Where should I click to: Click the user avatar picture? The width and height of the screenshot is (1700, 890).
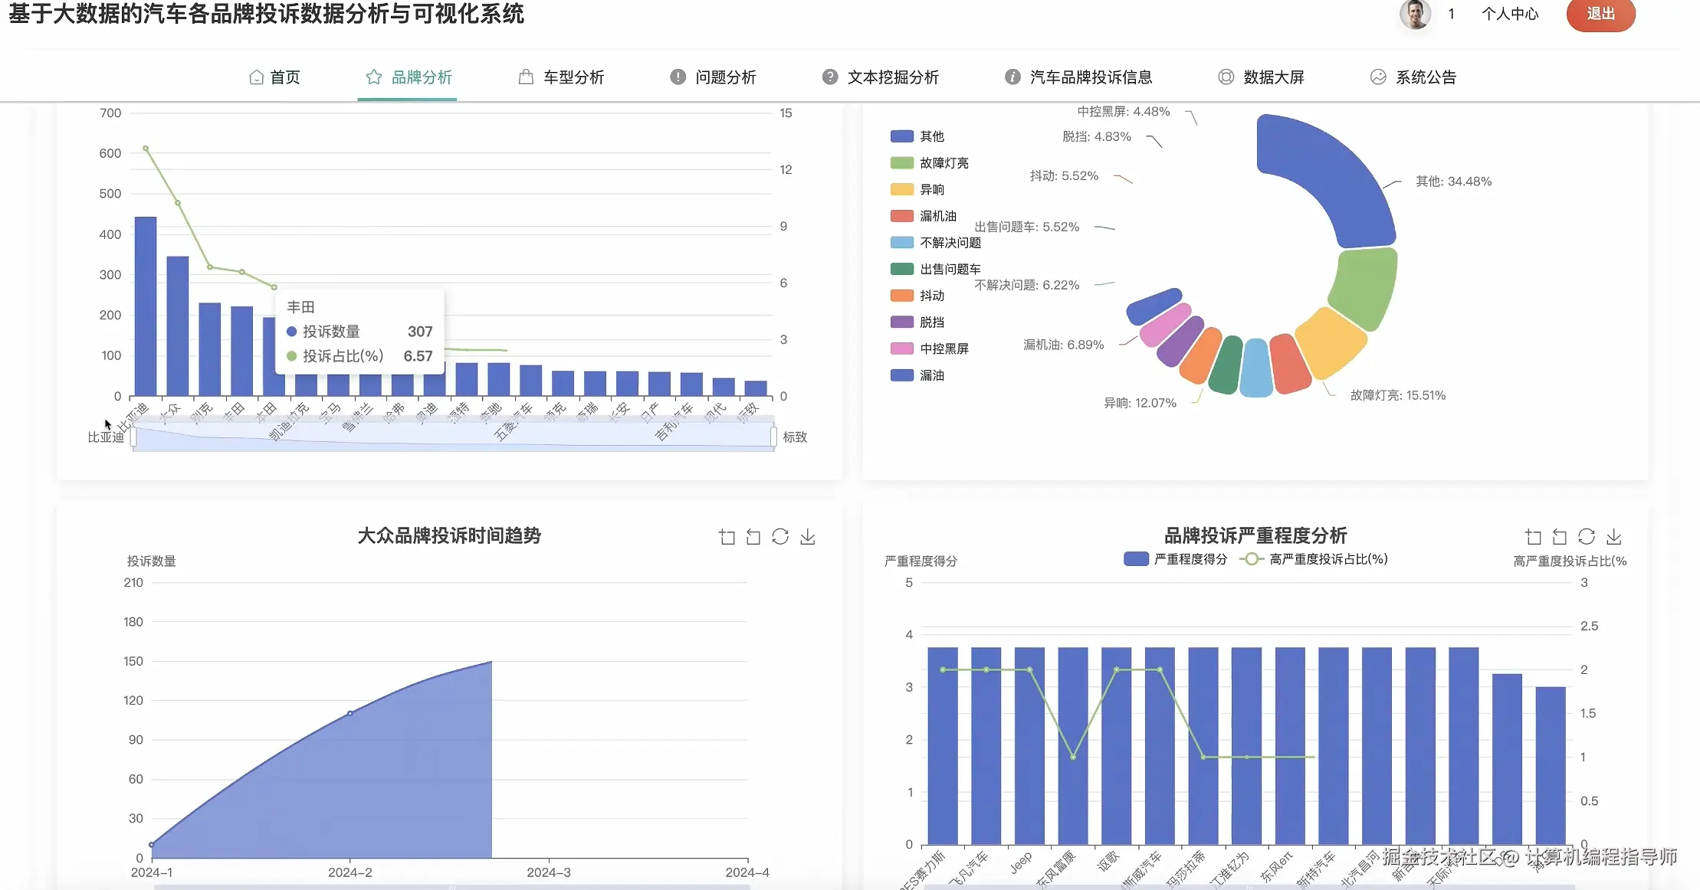(1415, 14)
